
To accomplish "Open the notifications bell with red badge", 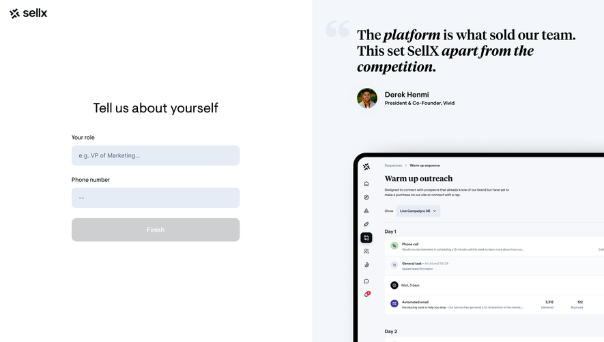I will [x=366, y=294].
